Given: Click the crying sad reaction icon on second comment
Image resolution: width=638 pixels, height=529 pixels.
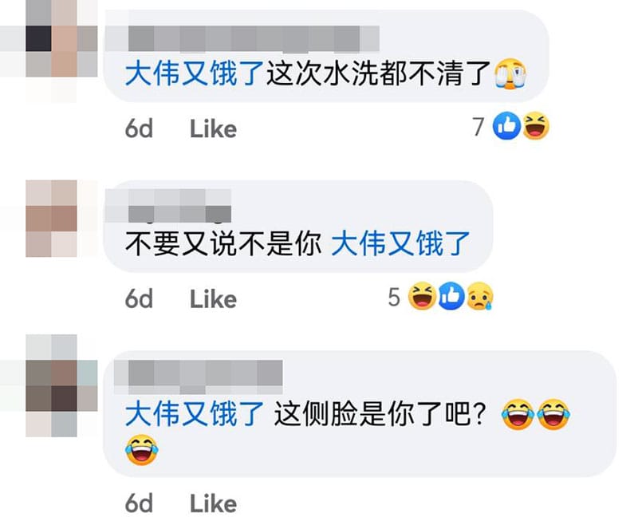Looking at the screenshot, I should click(480, 296).
